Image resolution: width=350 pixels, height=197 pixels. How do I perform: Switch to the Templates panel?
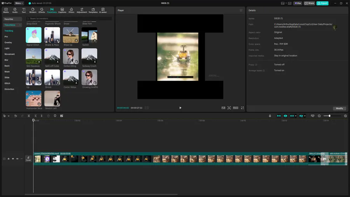coord(93,10)
